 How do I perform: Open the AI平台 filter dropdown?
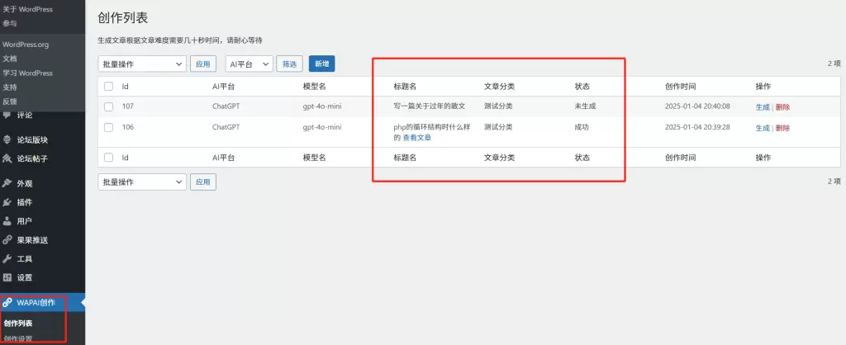(249, 64)
